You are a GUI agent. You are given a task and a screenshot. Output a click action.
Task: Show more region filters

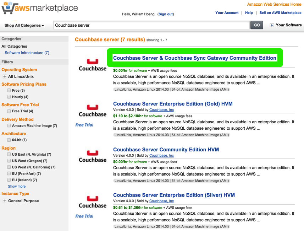coord(17,186)
